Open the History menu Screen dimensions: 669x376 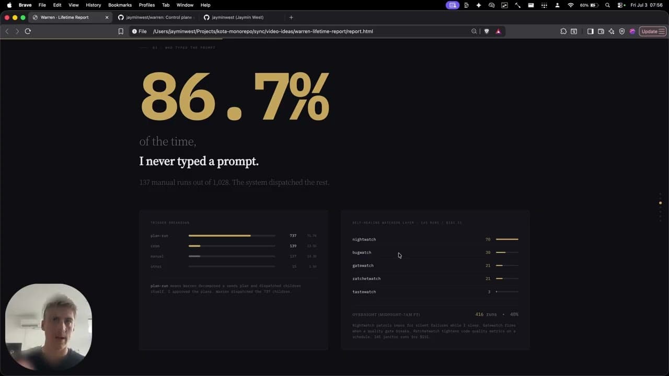pos(94,5)
